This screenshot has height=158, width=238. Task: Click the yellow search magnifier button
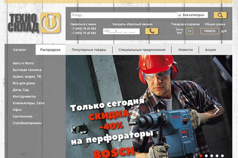[220, 15]
